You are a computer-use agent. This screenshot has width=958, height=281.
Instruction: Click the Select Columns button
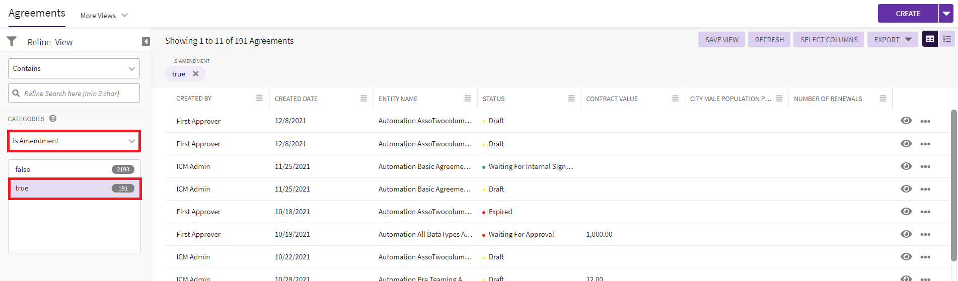point(829,40)
